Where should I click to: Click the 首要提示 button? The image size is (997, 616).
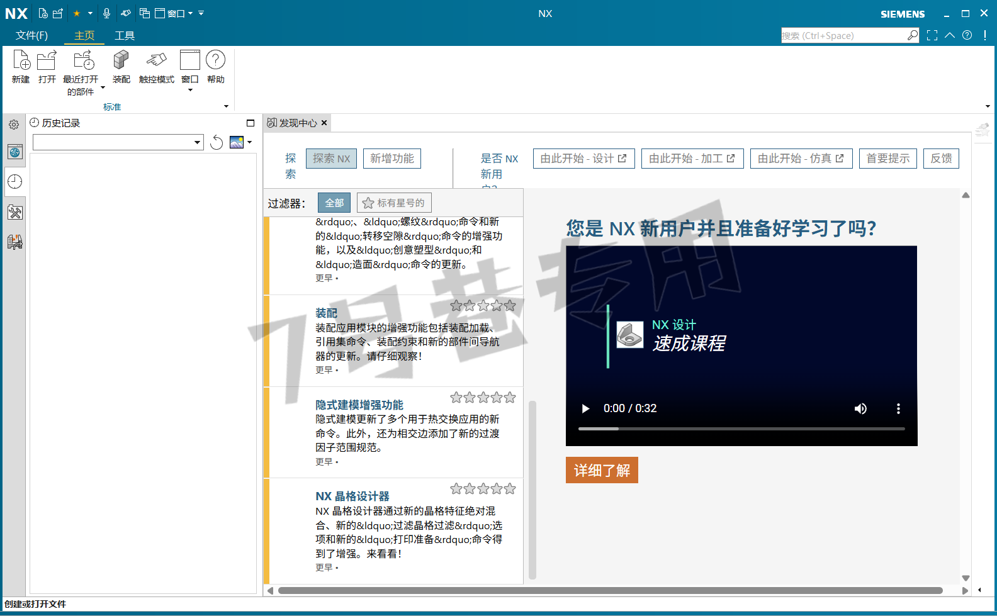tap(888, 159)
